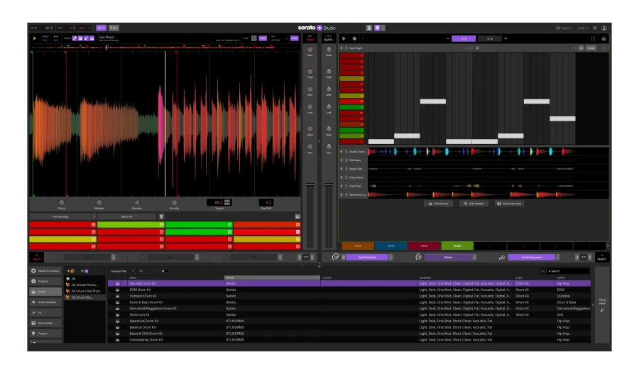This screenshot has height=374, width=639.
Task: Toggle BPM Sync for the sample
Action: click(263, 38)
